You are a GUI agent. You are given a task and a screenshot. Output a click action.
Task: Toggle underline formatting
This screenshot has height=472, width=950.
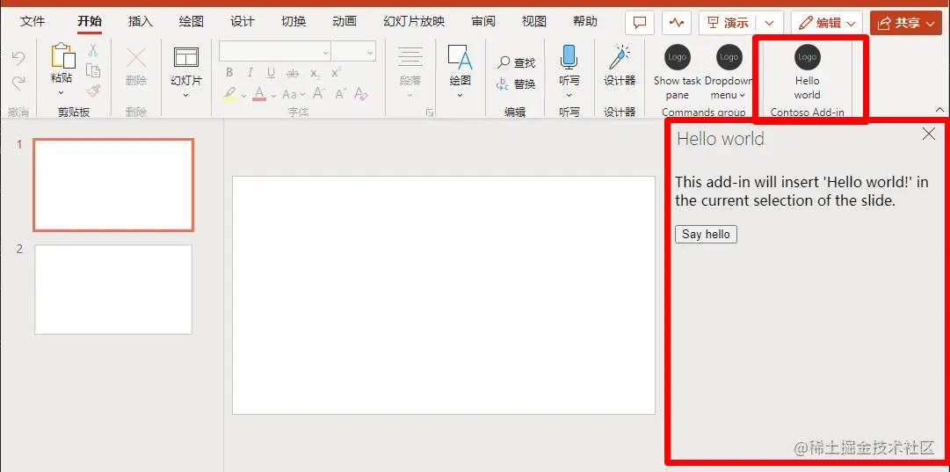coord(271,73)
